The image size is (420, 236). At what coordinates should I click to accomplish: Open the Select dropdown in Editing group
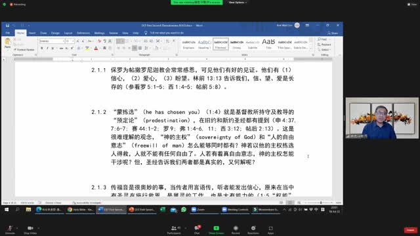324,50
